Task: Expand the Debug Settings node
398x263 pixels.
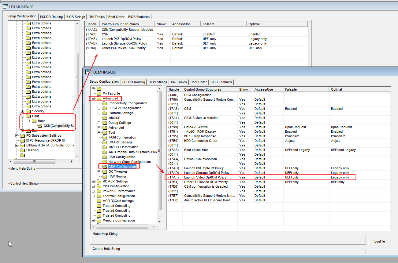Action: pyautogui.click(x=99, y=123)
